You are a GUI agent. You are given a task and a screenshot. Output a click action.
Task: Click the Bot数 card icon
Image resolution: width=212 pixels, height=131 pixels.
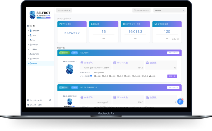click(x=92, y=24)
